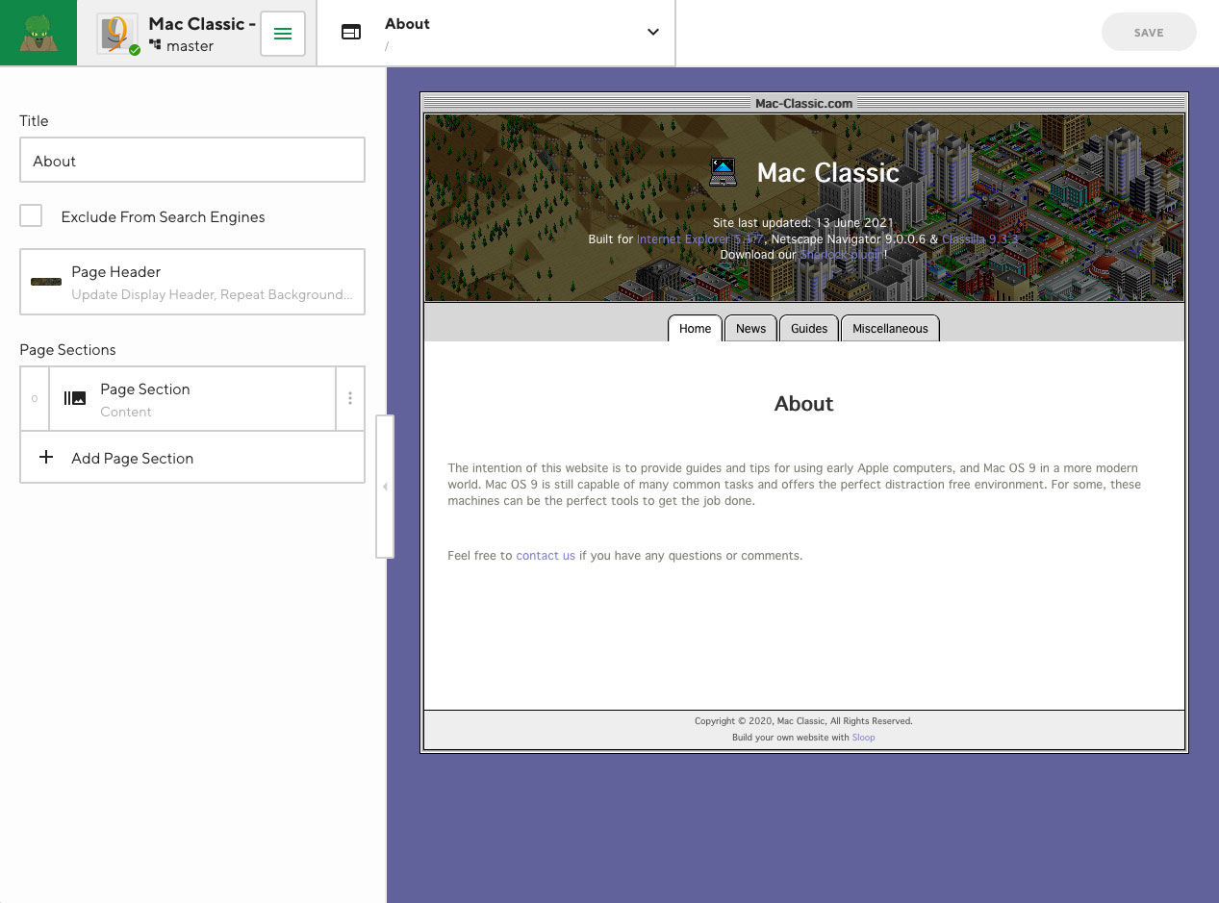Screen dimensions: 1219x903
Task: Open the Mac Classic site icon
Action: [117, 33]
